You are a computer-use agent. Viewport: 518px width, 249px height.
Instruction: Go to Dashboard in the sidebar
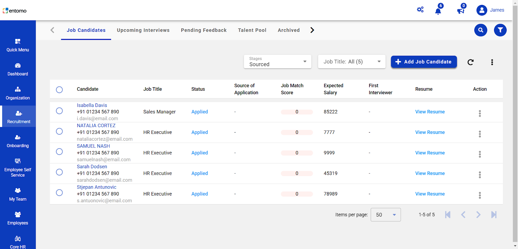click(18, 69)
